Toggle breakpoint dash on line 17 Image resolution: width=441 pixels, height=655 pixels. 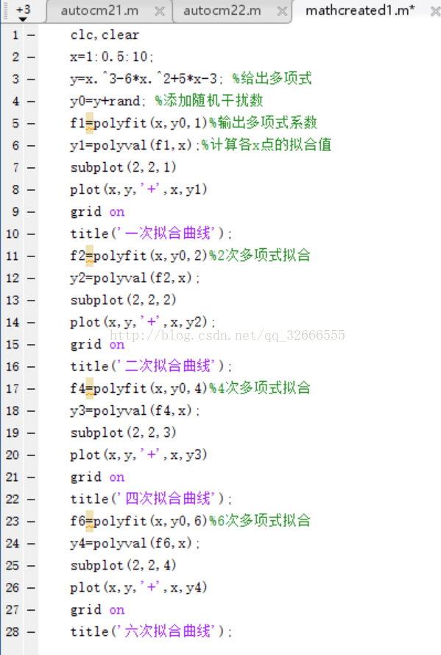click(31, 389)
